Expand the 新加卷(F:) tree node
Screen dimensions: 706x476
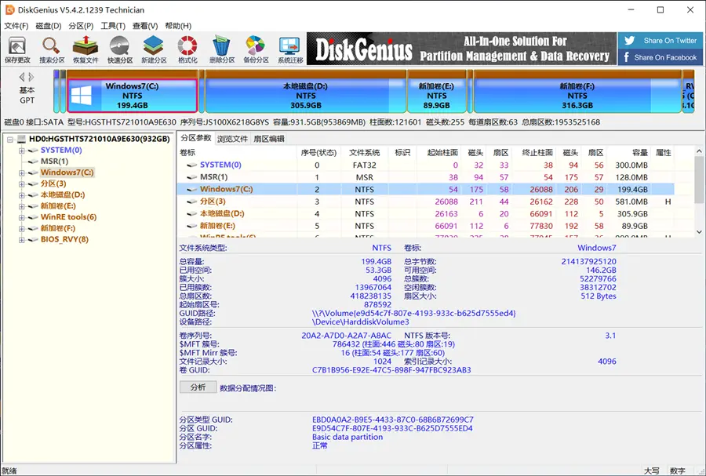click(x=21, y=228)
